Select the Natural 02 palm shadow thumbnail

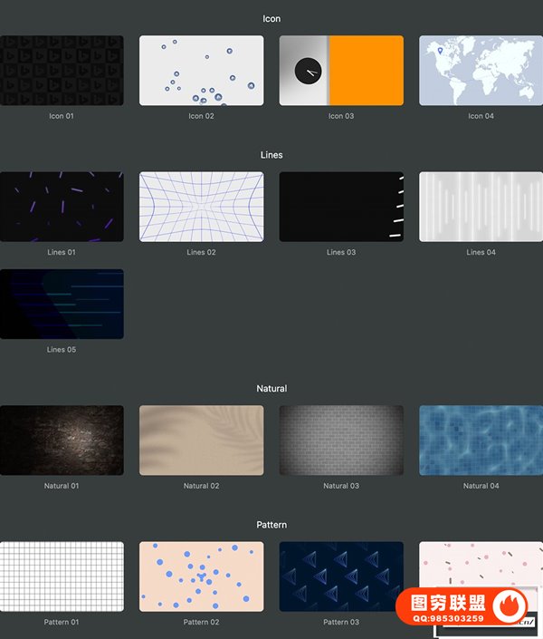pyautogui.click(x=201, y=440)
